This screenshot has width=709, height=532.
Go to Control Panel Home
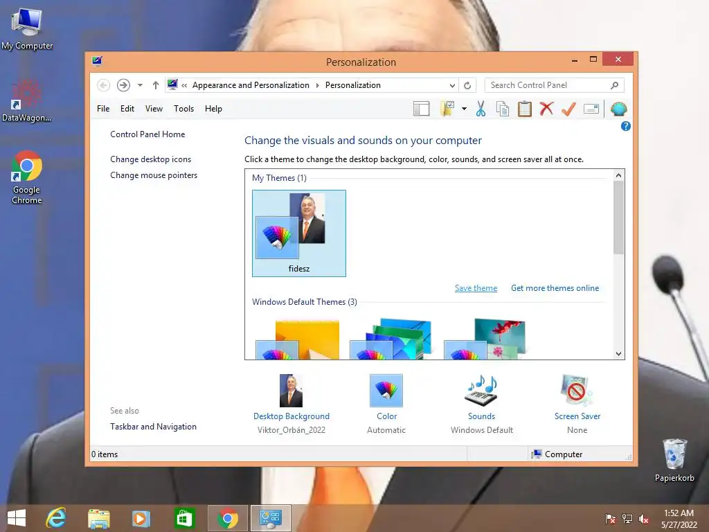tap(147, 134)
